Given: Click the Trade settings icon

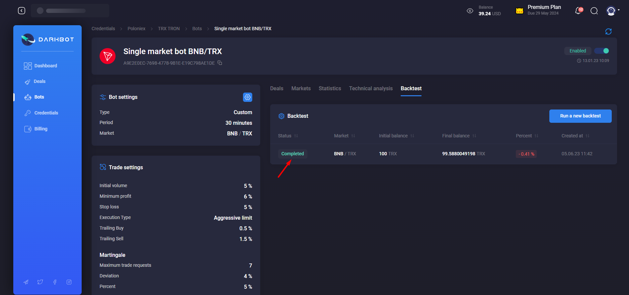Looking at the screenshot, I should click(103, 167).
